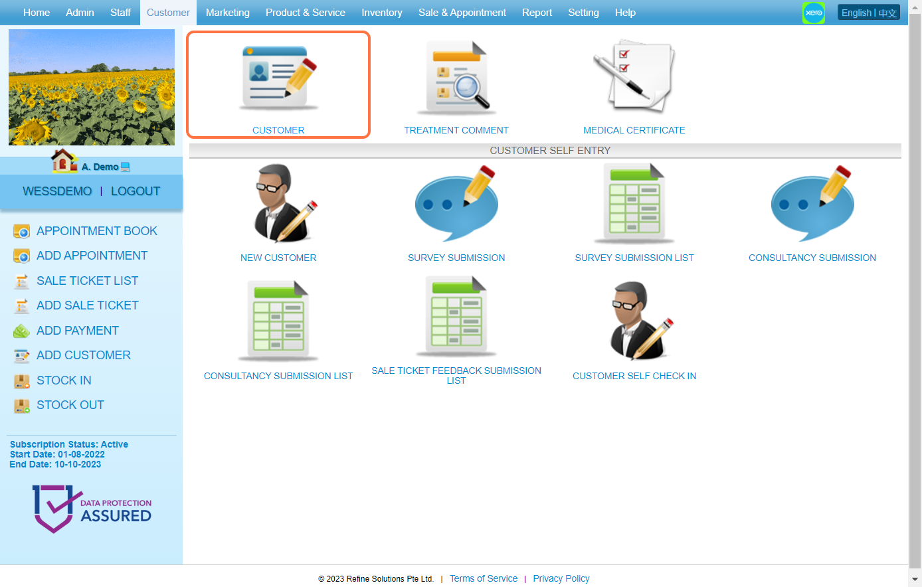Click the ADD APPOINTMENT link
The image size is (922, 587).
tap(92, 256)
